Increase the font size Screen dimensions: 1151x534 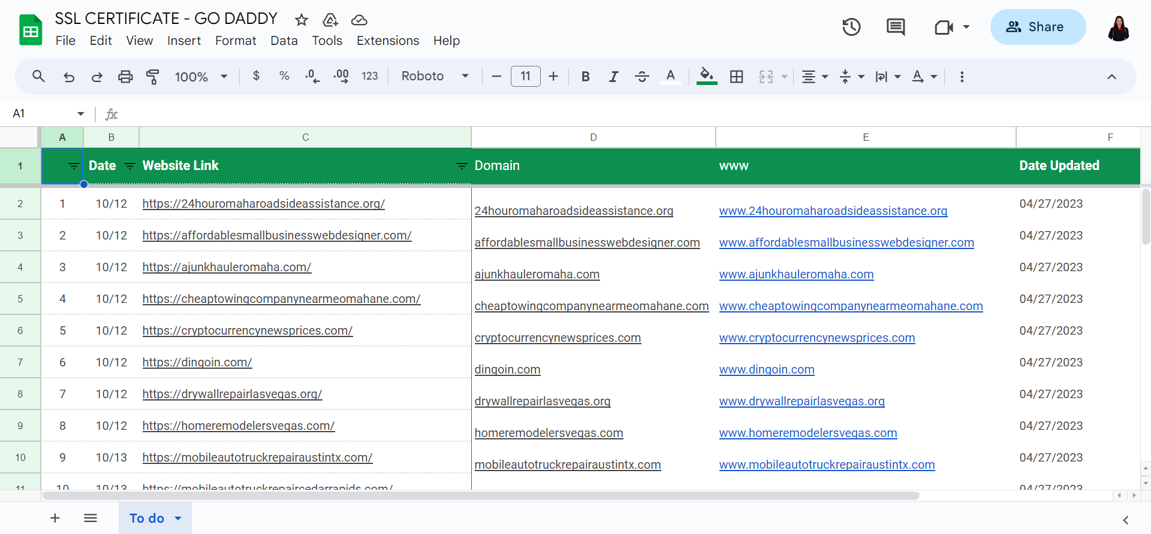tap(553, 77)
